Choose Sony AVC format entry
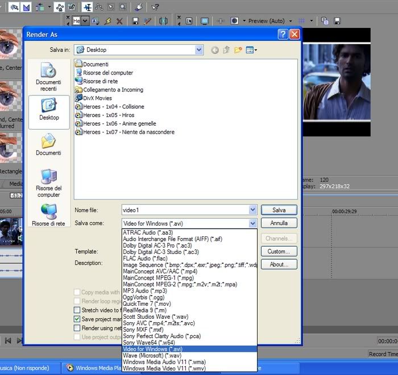This screenshot has width=398, height=375. 189,323
